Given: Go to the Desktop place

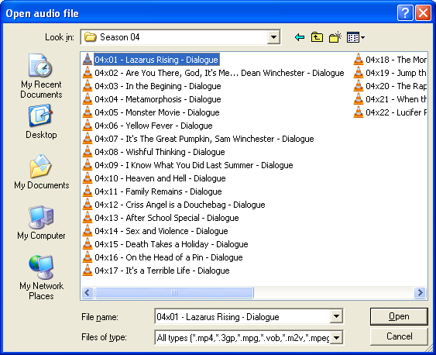Looking at the screenshot, I should point(41,122).
